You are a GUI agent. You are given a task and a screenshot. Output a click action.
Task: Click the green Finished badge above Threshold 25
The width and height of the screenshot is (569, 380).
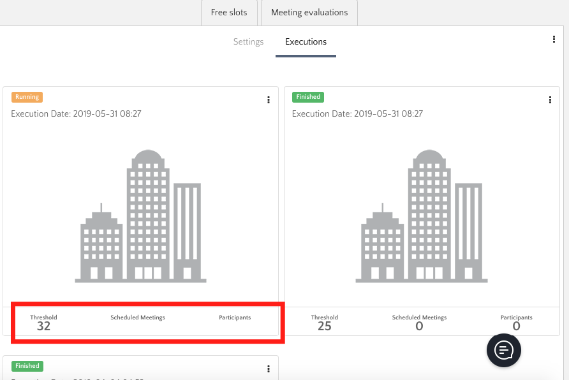[x=308, y=97]
